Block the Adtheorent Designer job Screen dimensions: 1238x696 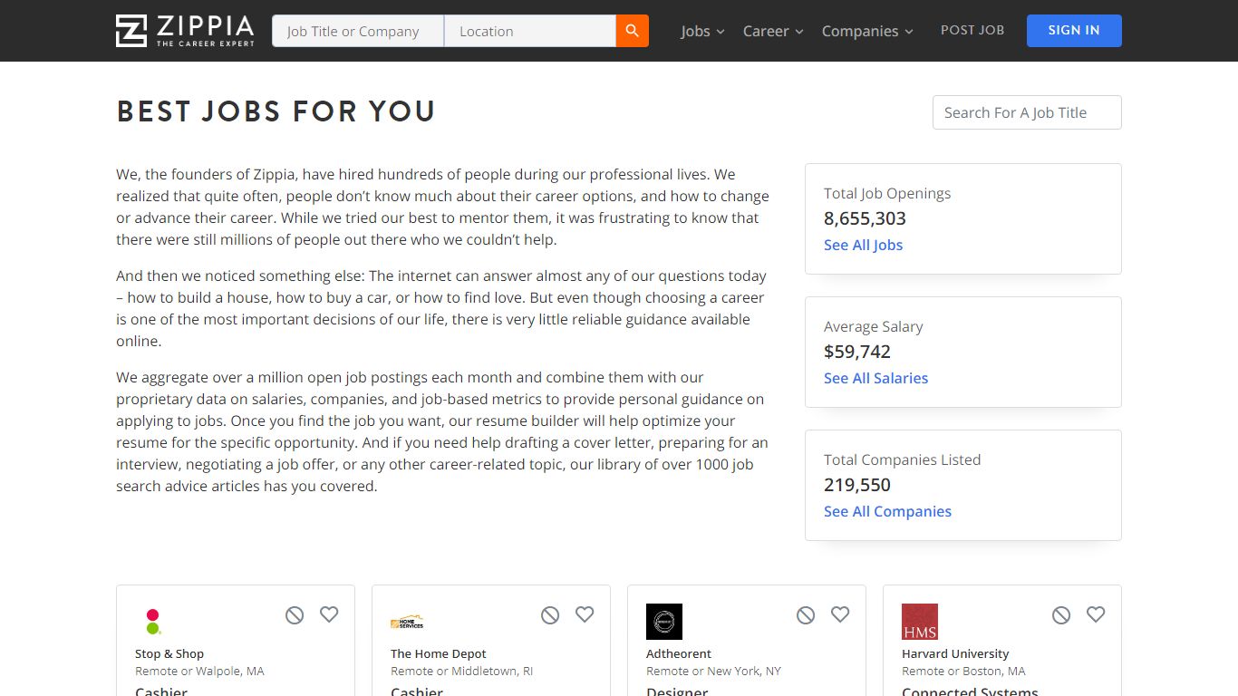click(806, 615)
